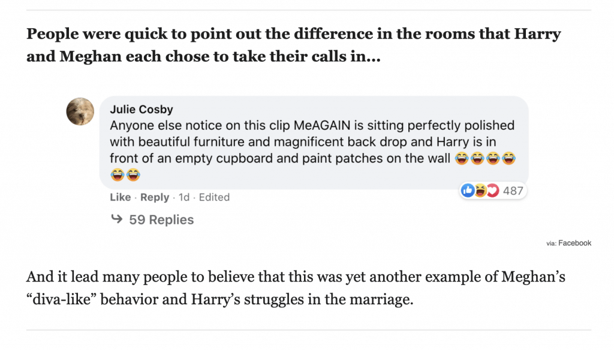
Task: Expand the 59 Replies thread
Action: [161, 220]
